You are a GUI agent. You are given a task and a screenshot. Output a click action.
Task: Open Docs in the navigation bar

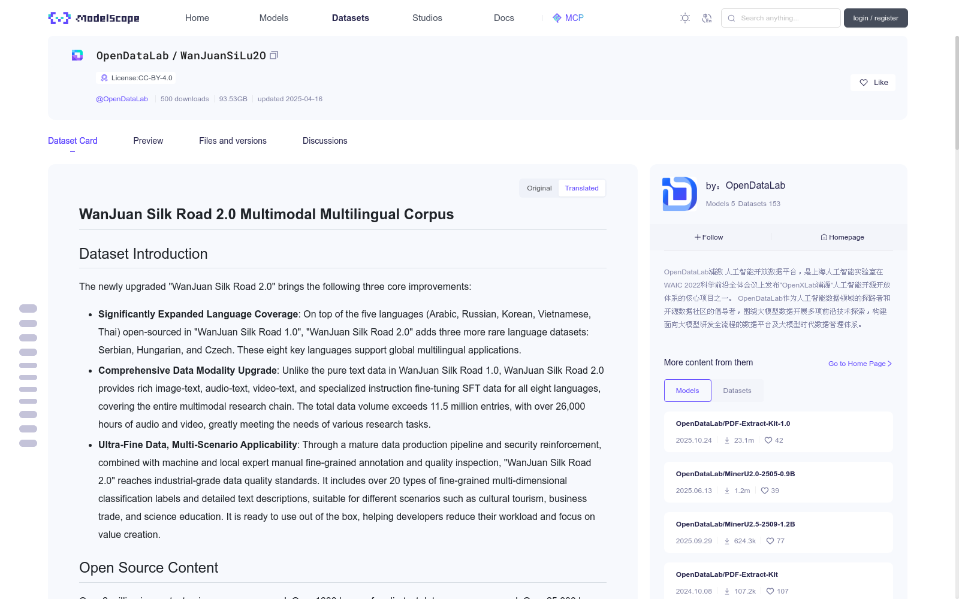(x=504, y=18)
